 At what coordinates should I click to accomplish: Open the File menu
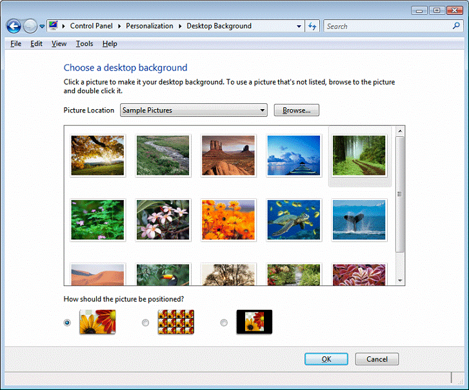15,44
